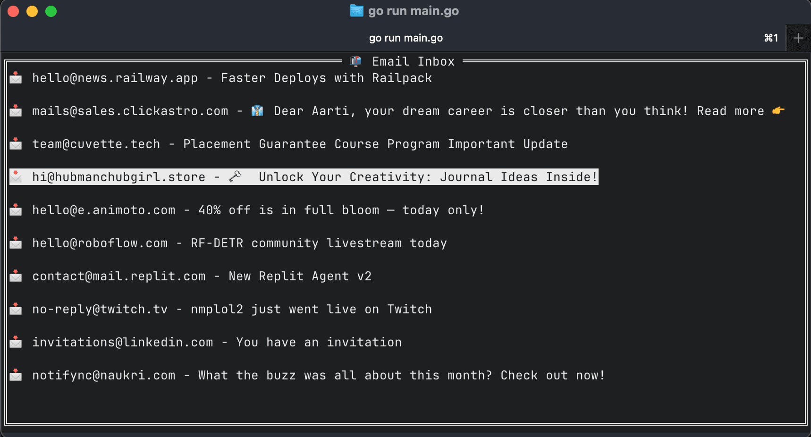Click the mailbox icon next to Email Inbox
This screenshot has width=811, height=437.
click(x=355, y=61)
